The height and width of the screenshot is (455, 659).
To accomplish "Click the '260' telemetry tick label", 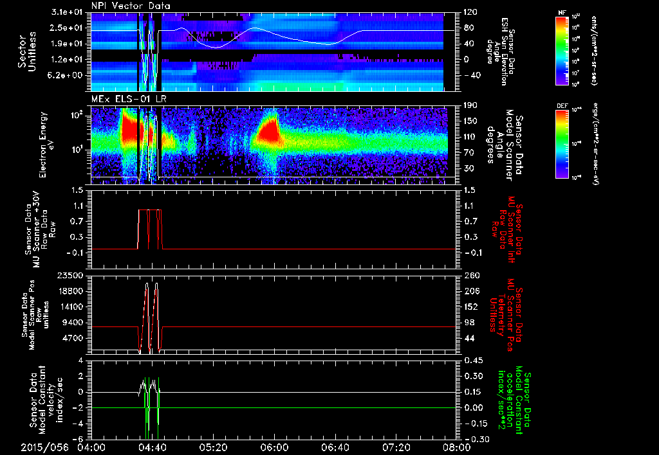I will pyautogui.click(x=470, y=276).
